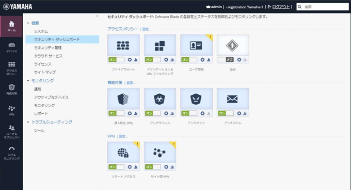This screenshot has height=190, width=351.
Task: Collapse the navigation panel chevron
Action: [x=97, y=16]
